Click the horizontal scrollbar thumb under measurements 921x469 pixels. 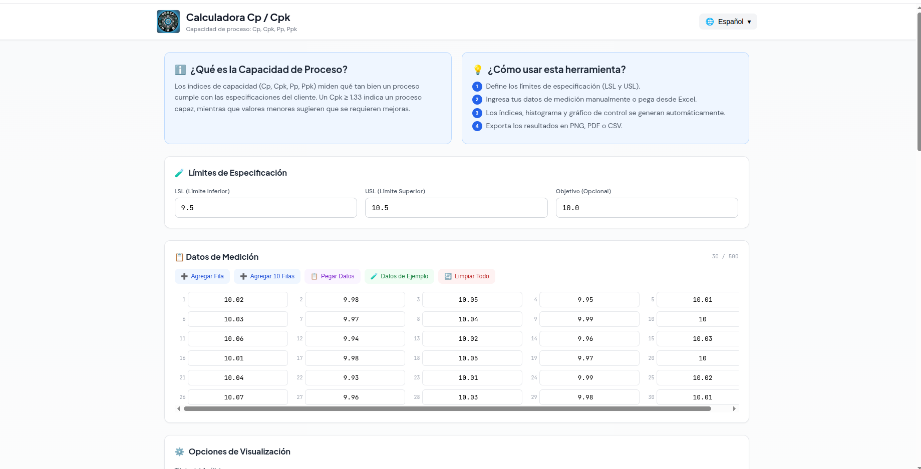[447, 409]
